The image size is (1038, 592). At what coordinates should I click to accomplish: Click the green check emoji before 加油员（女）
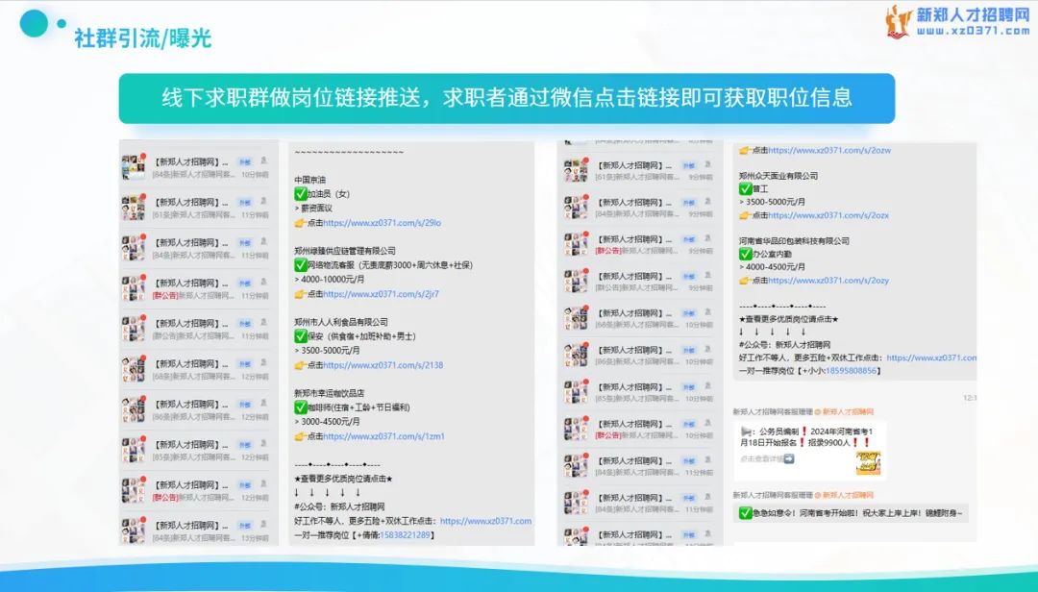click(301, 194)
